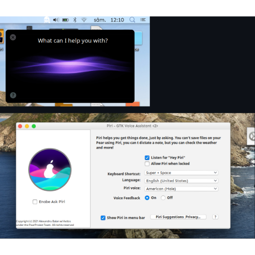Select Voice Feedback Off radio button
Image resolution: width=255 pixels, height=255 pixels.
163,198
